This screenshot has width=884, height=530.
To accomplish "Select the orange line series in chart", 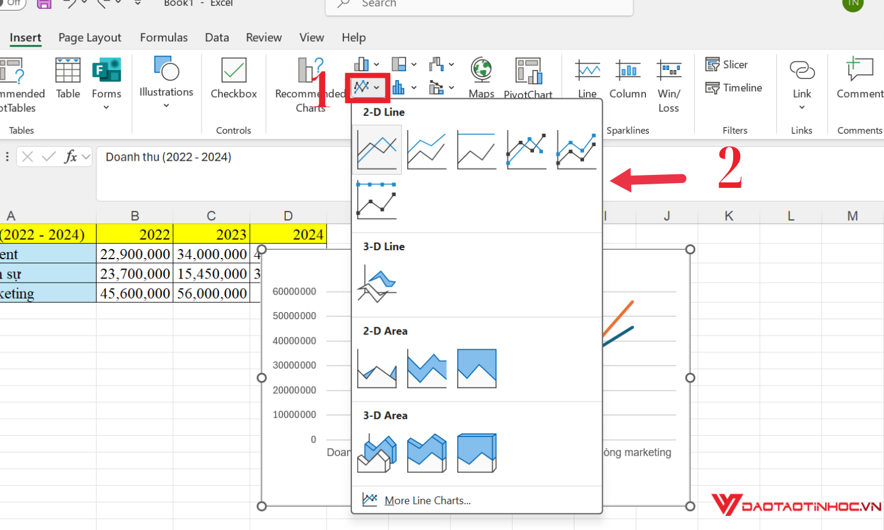I will 618,319.
